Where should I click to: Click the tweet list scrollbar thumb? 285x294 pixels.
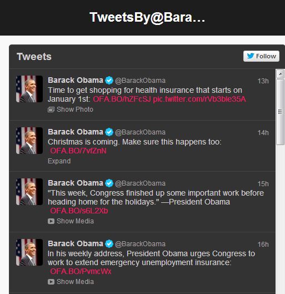[281, 112]
